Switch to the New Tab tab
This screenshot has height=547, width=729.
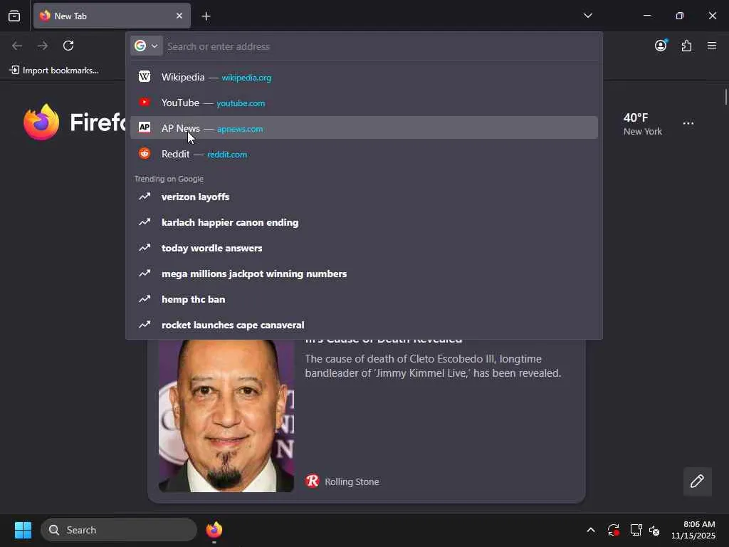112,16
